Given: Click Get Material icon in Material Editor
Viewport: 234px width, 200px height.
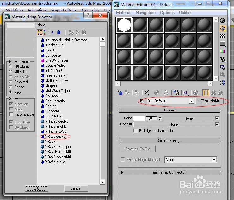Looking at the screenshot, I should (120, 93).
